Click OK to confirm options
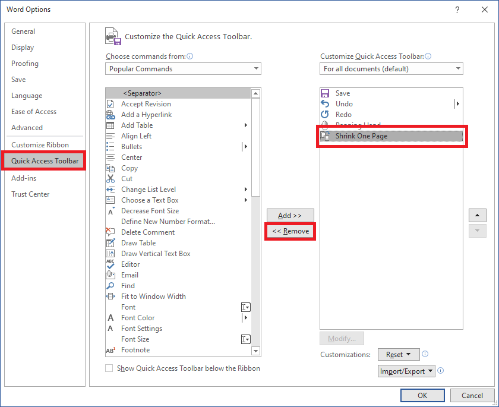Viewport: 499px width, 407px height. 422,396
